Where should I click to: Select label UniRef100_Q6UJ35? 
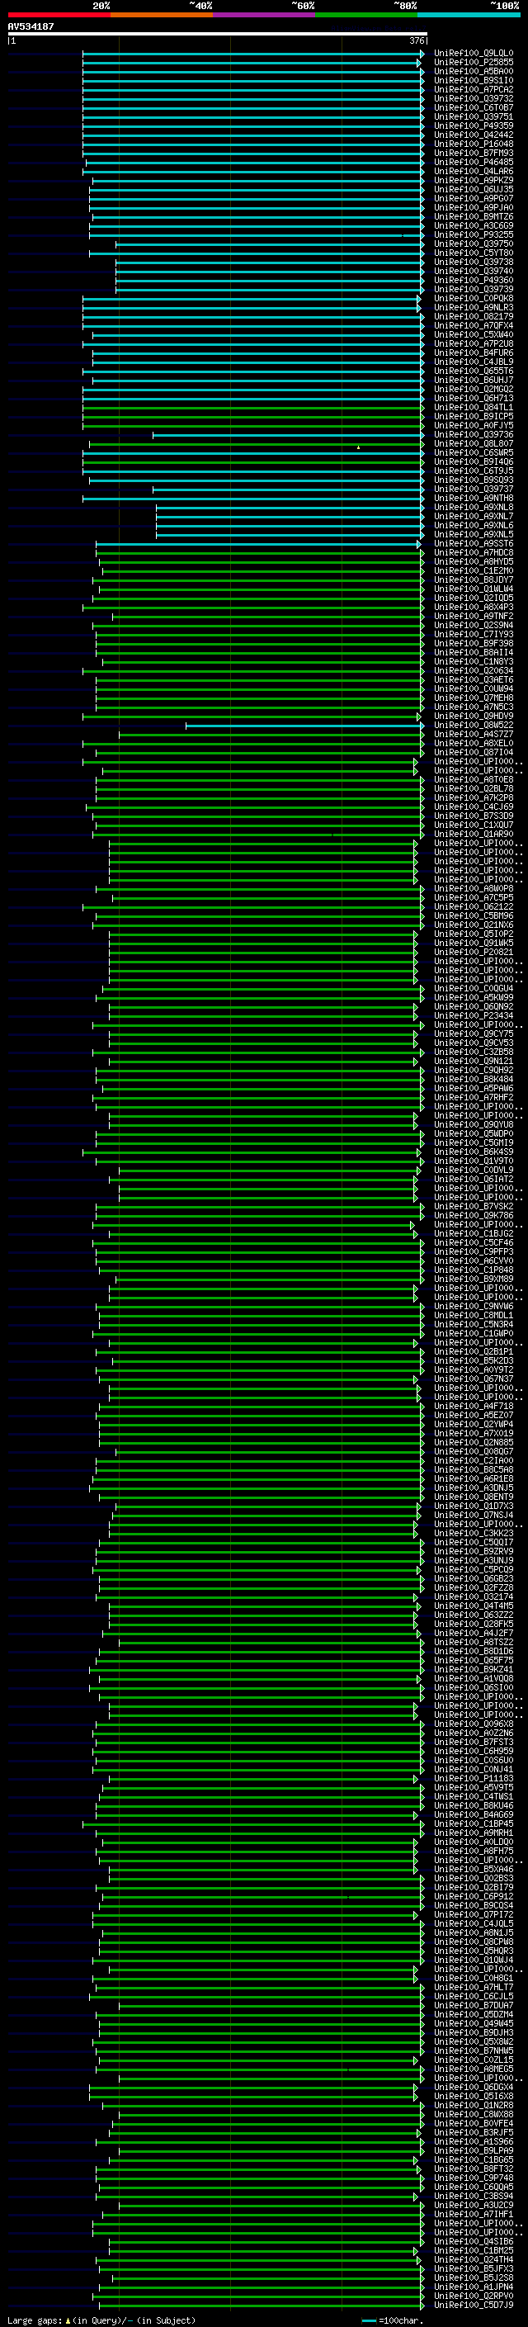point(474,190)
